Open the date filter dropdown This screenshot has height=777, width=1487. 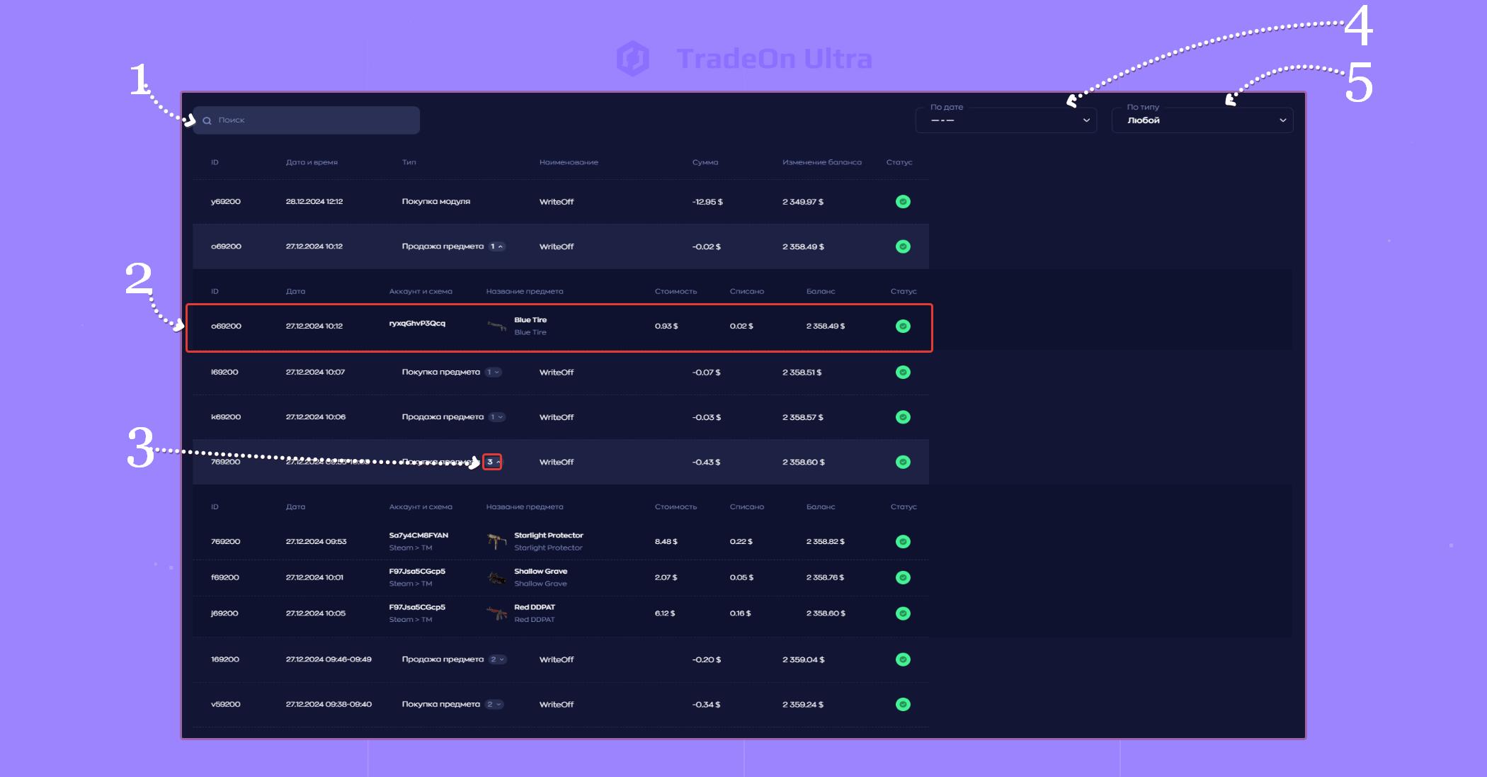[1005, 120]
